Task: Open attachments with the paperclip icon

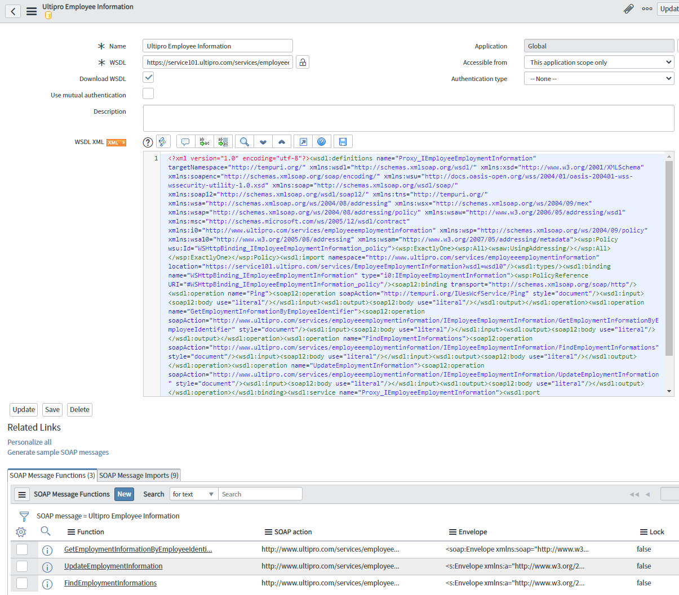Action: pos(628,8)
